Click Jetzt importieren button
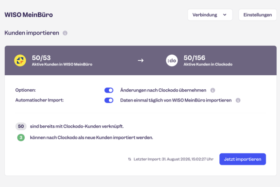This screenshot has width=280, height=187. click(x=243, y=159)
